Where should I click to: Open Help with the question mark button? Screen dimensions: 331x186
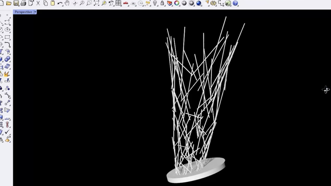tap(235, 3)
